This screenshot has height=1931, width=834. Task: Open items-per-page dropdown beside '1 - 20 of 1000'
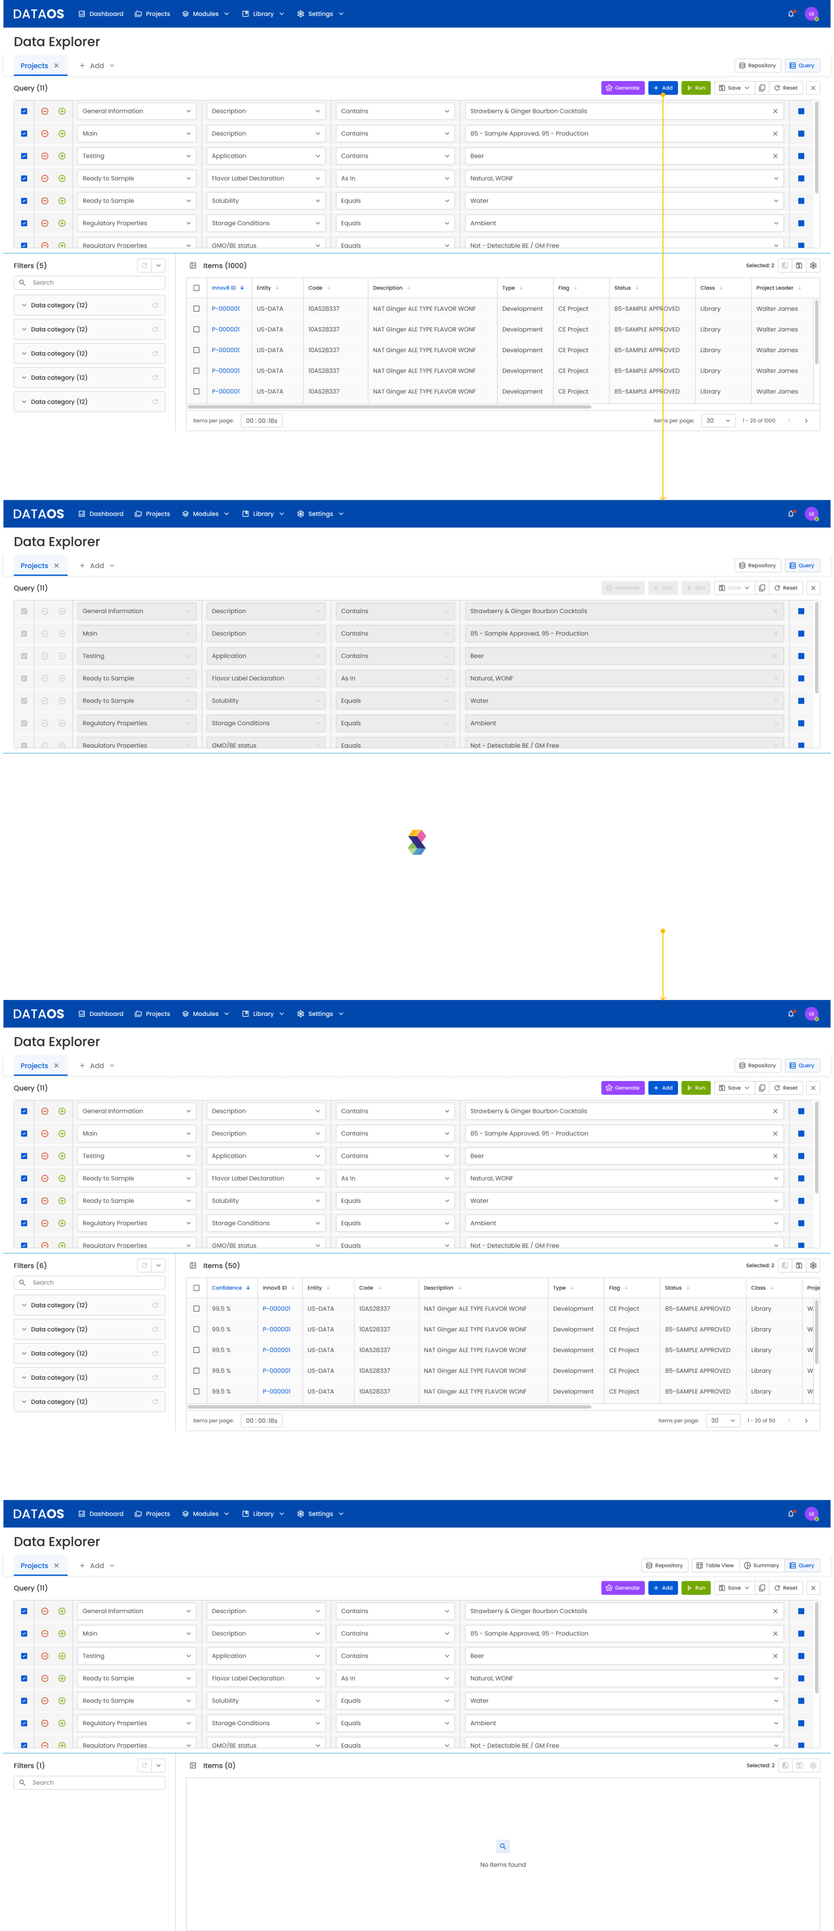click(x=717, y=421)
